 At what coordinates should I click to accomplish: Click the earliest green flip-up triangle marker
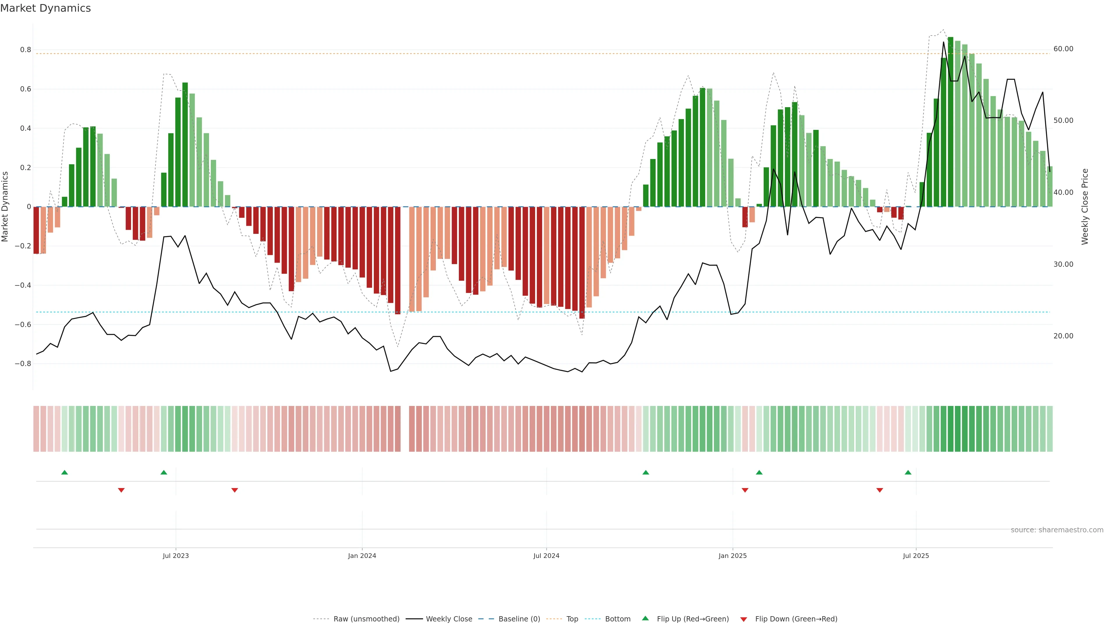coord(65,472)
